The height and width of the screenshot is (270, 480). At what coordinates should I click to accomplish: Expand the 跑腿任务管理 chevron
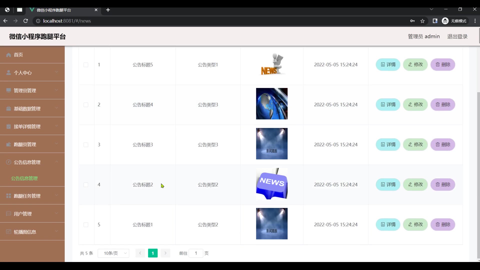coord(56,195)
